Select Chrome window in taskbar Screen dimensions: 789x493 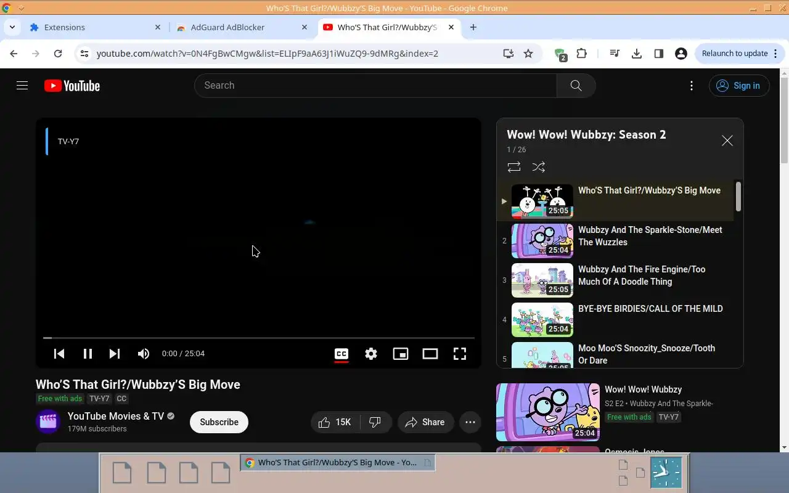[x=338, y=463]
